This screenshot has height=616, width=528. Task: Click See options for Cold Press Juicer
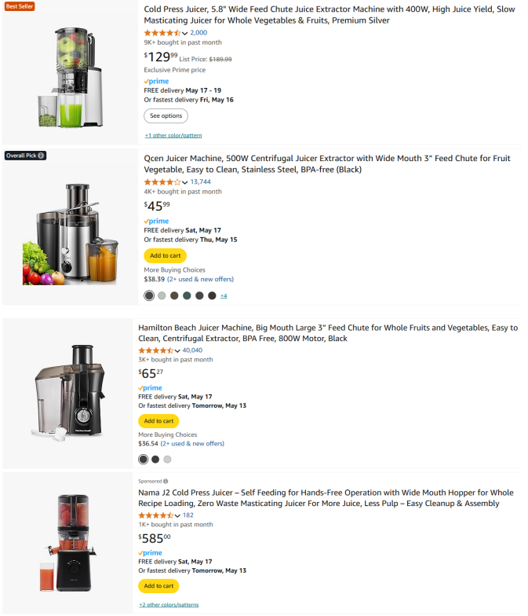(x=166, y=116)
